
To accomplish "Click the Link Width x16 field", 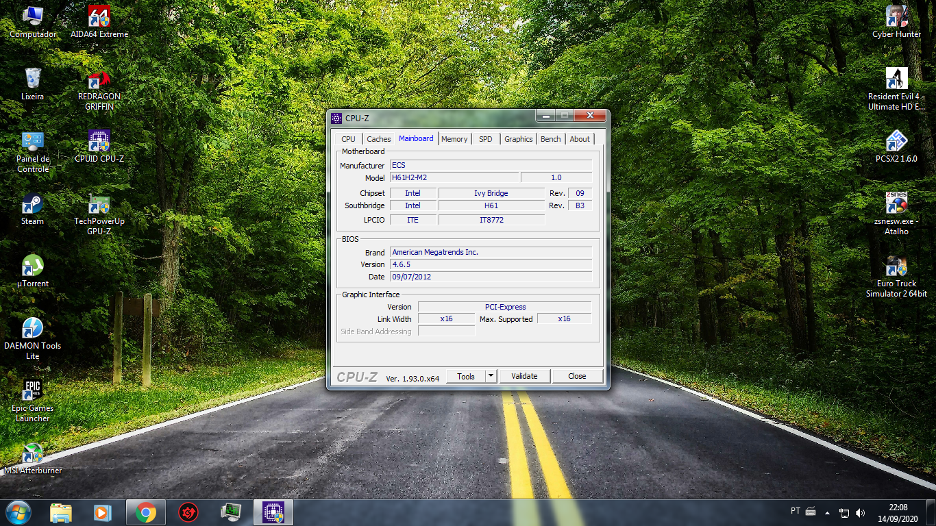I will pos(446,319).
